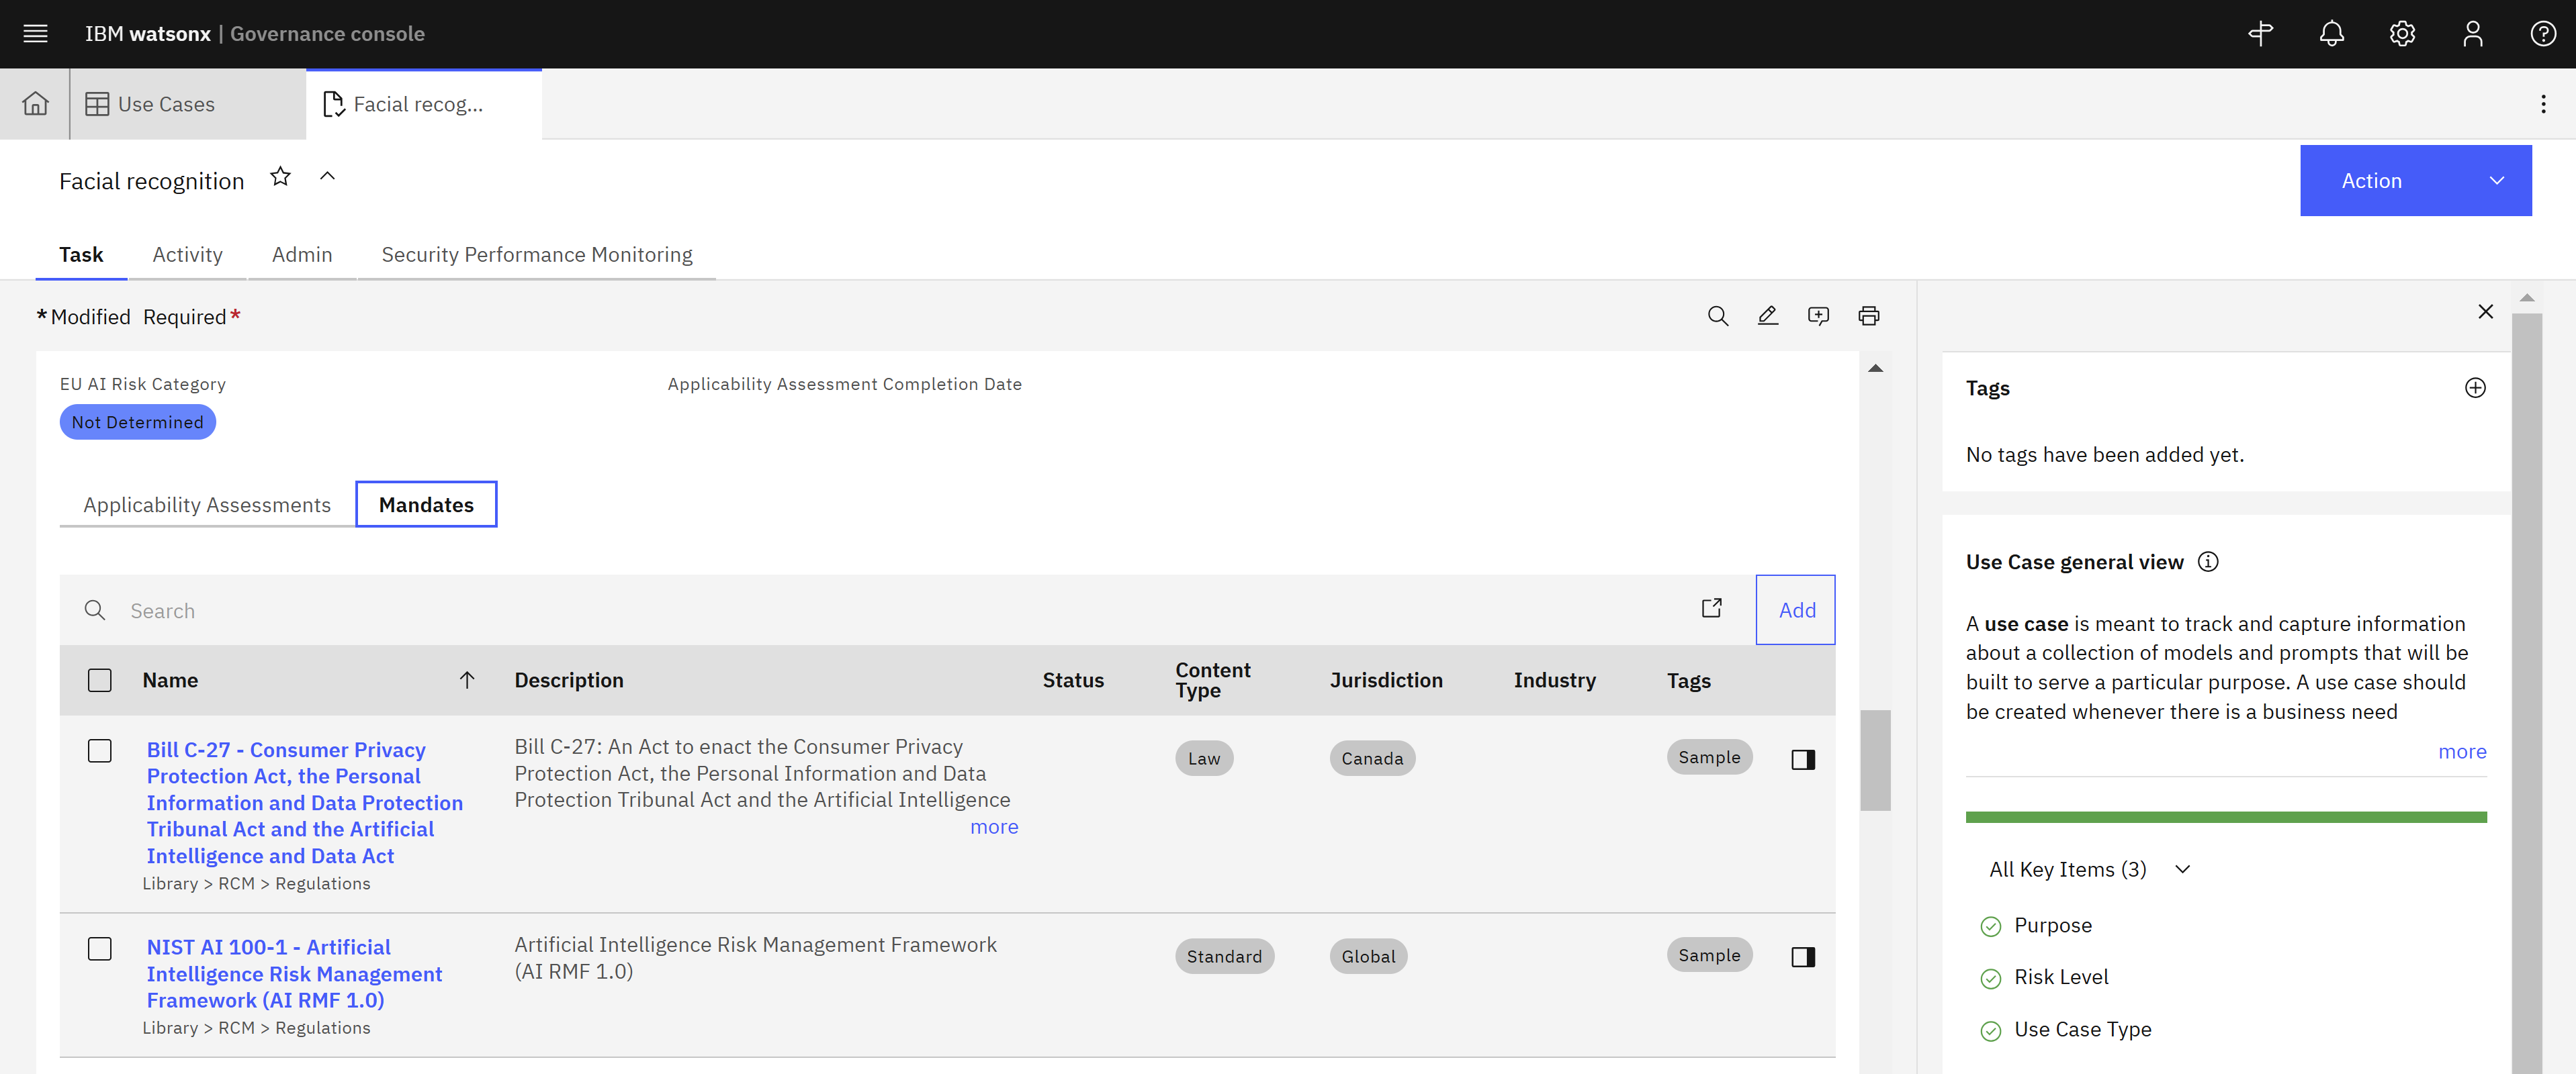This screenshot has height=1074, width=2576.
Task: Favorite Facial recognition with the star
Action: (x=280, y=176)
